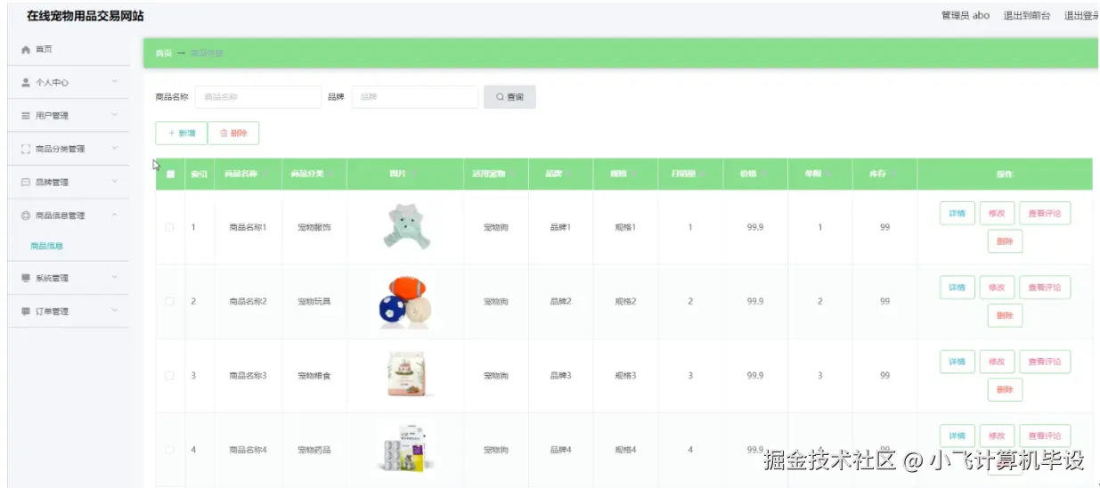Expand the 订单管理 chevron
This screenshot has width=1100, height=488.
click(115, 311)
